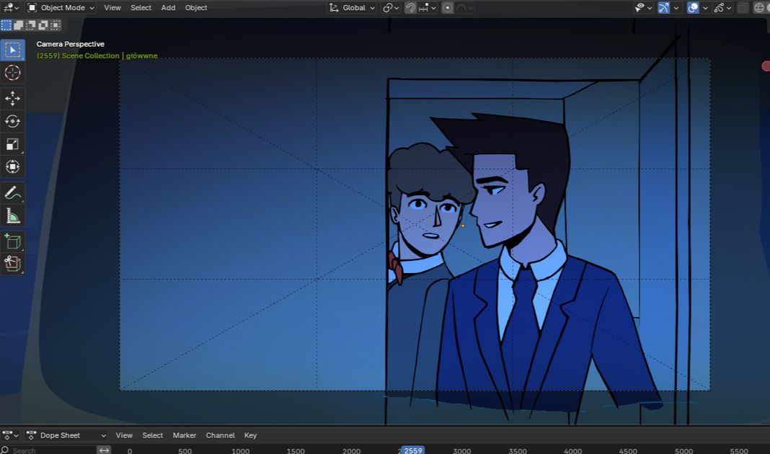Select the Cursor tool in the toolbar
770x454 pixels.
tap(12, 73)
